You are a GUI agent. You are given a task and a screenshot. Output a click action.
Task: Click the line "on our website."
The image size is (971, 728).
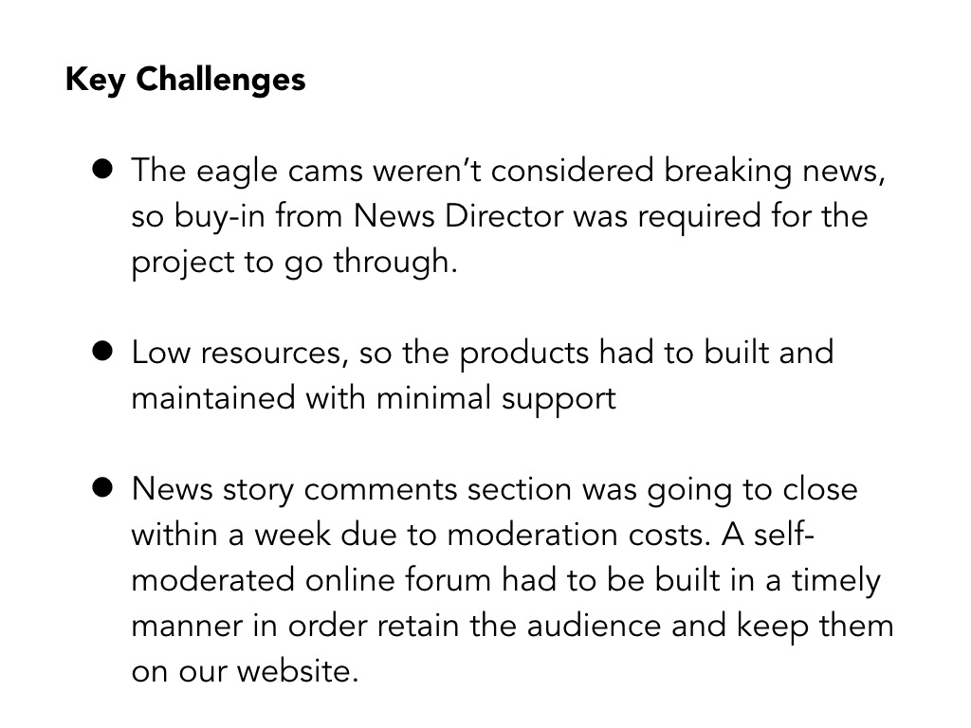click(245, 671)
